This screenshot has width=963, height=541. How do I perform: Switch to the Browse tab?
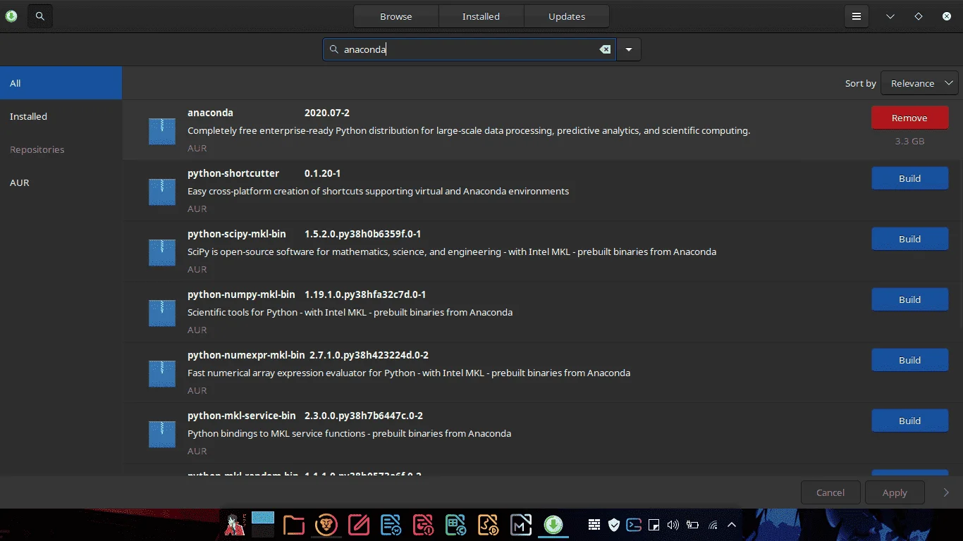pyautogui.click(x=396, y=16)
